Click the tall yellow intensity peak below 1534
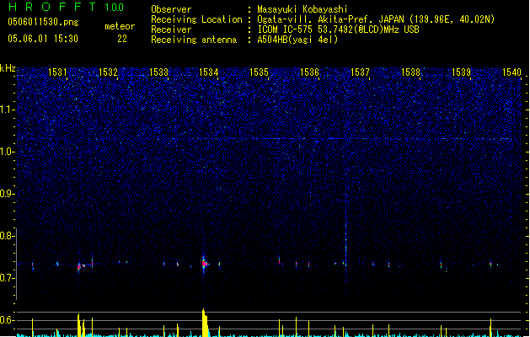 [205, 323]
